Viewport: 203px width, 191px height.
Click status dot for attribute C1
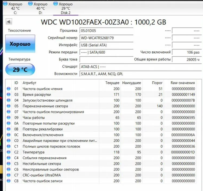9,146
